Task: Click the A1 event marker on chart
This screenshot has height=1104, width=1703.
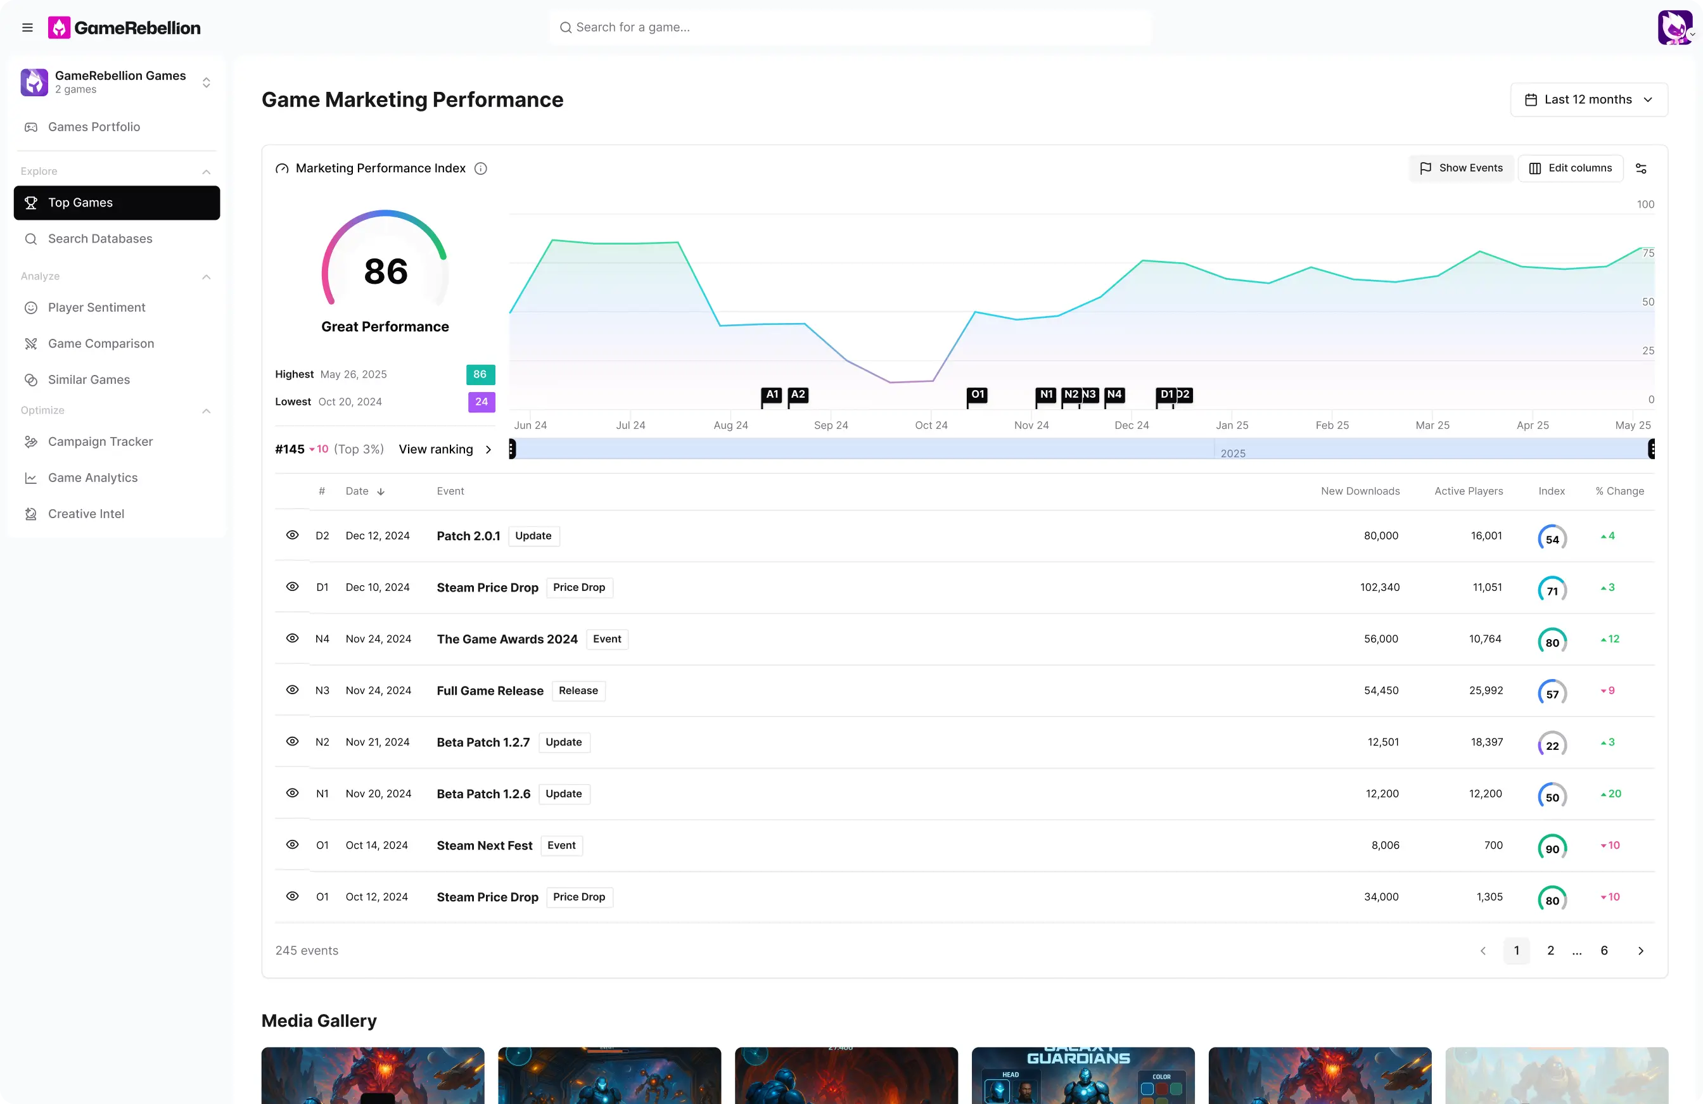Action: pos(772,394)
